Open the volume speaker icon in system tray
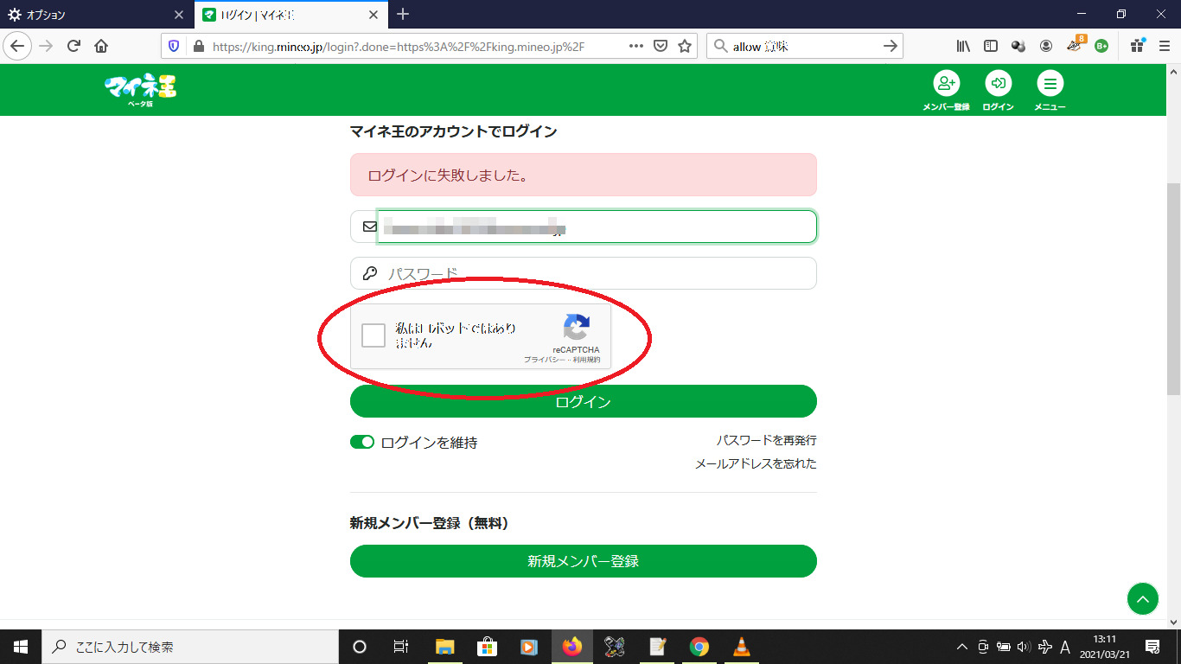This screenshot has width=1181, height=664. (x=1024, y=647)
